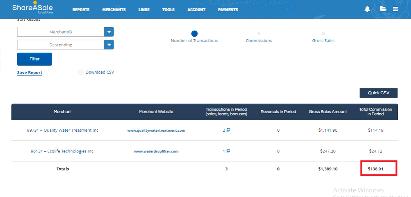Open transaction details icon for Quality Water Treatment
Viewport: 411px width, 197px height.
click(228, 130)
